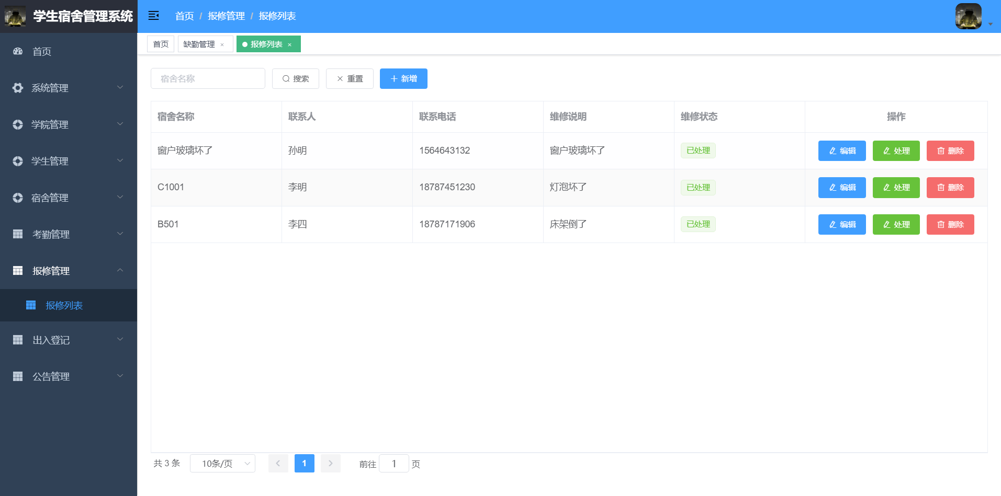Edit the B501 repair record
Viewport: 1001px width, 496px height.
click(842, 224)
